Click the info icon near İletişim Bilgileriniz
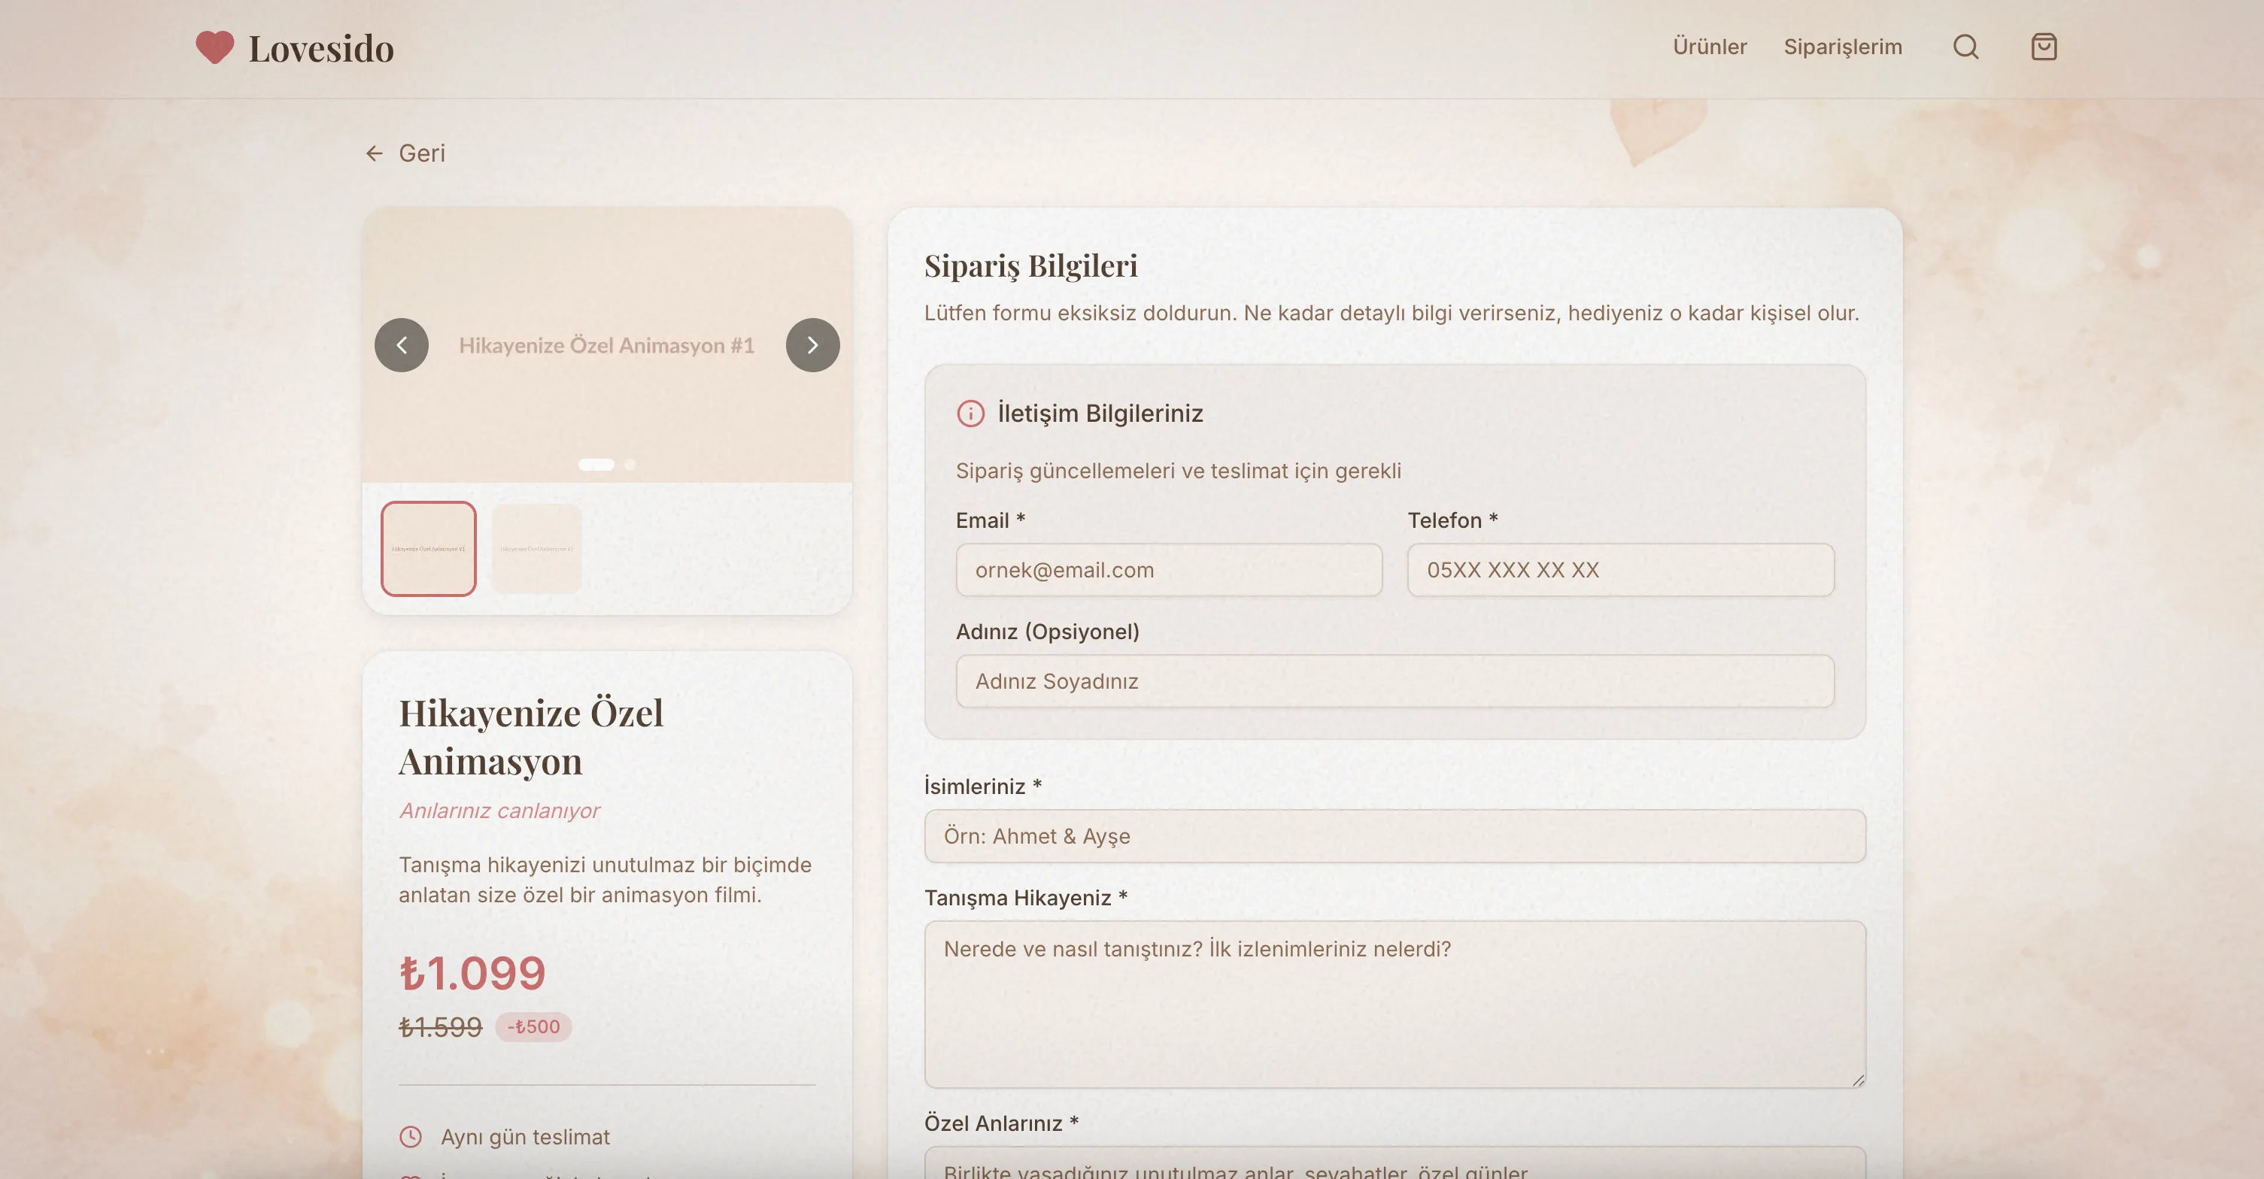This screenshot has width=2264, height=1179. tap(970, 414)
